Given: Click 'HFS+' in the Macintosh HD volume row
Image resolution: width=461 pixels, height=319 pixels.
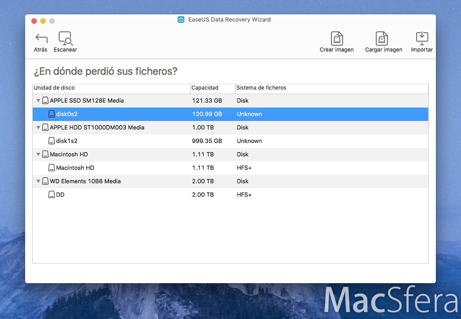Looking at the screenshot, I should tap(244, 168).
